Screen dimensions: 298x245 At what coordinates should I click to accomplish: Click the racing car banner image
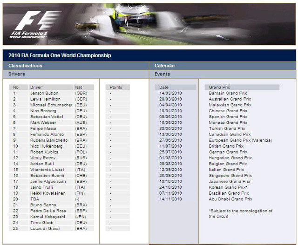tap(149, 24)
